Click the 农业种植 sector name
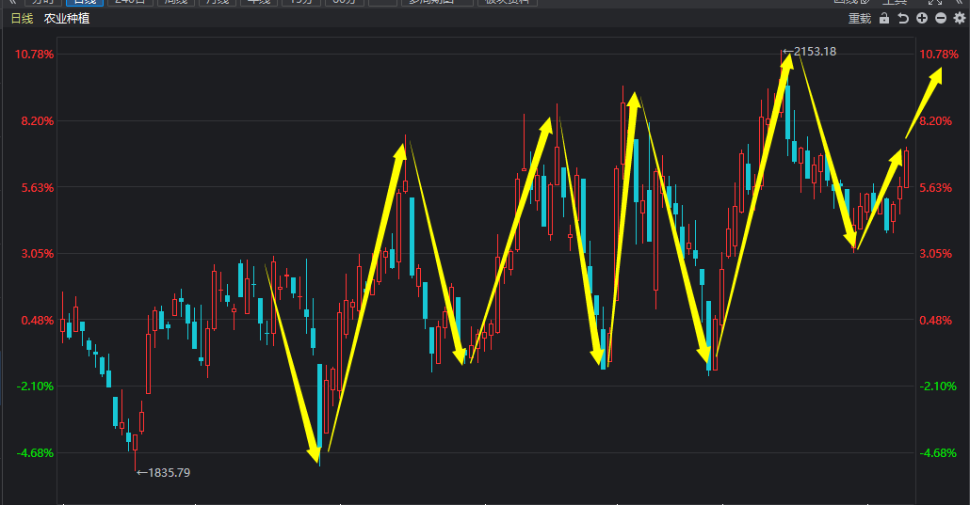 tap(67, 19)
